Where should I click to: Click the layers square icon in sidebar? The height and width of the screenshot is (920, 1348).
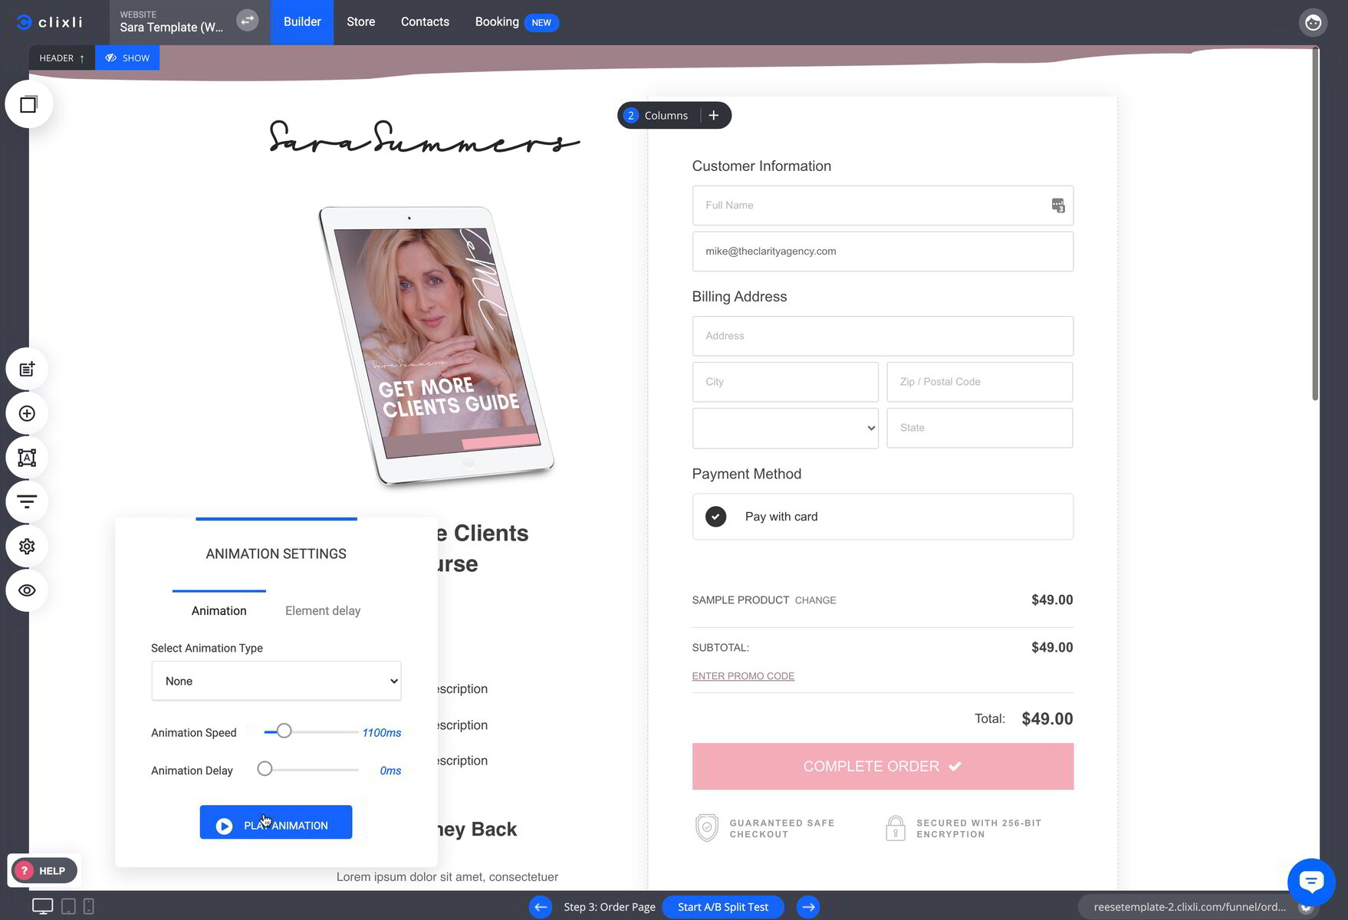tap(28, 104)
